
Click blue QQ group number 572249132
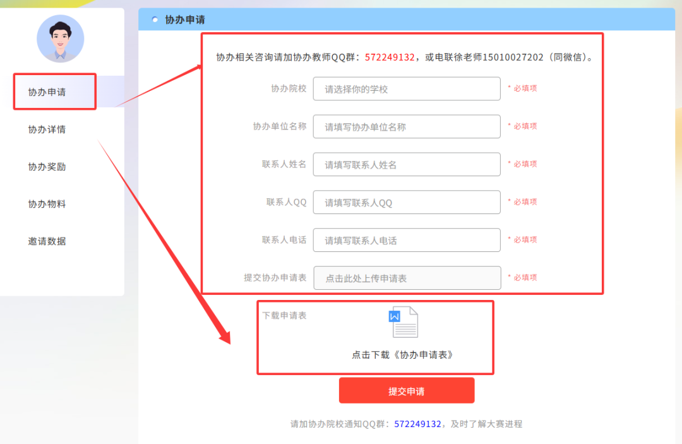(x=417, y=424)
